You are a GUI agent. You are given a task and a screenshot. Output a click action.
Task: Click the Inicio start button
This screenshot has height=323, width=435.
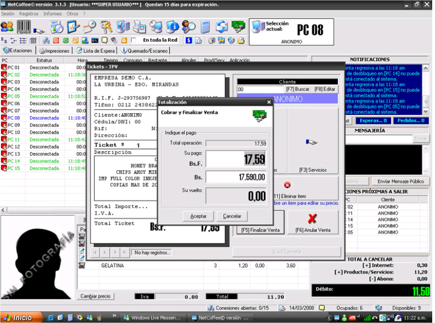click(x=20, y=317)
